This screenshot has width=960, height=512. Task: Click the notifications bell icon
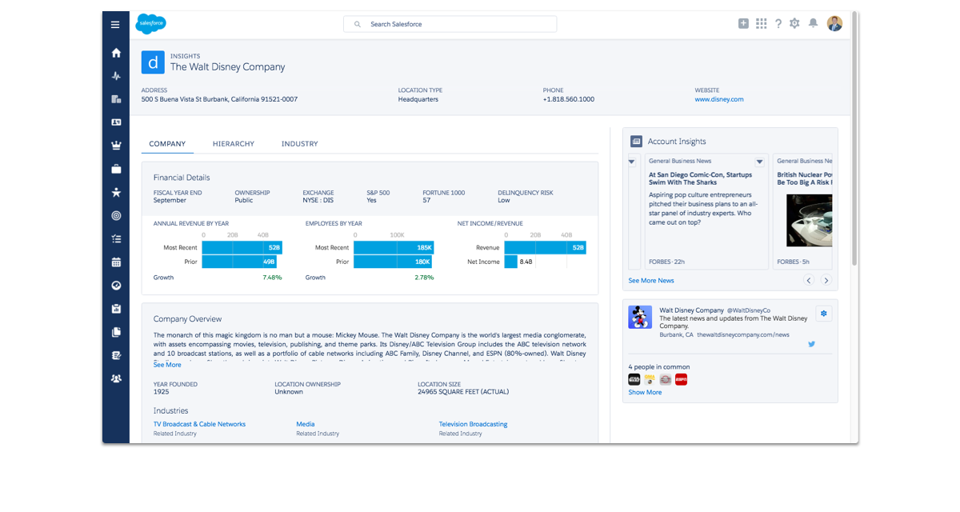pos(813,24)
